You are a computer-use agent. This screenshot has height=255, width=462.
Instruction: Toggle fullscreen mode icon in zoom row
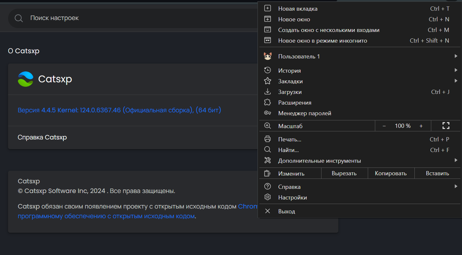[446, 126]
